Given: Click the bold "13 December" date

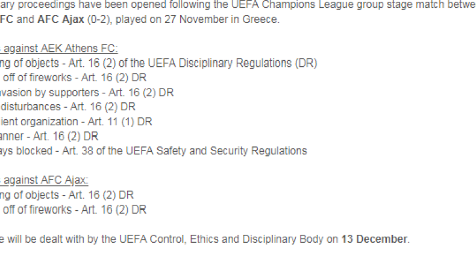Looking at the screenshot, I should (x=375, y=239).
